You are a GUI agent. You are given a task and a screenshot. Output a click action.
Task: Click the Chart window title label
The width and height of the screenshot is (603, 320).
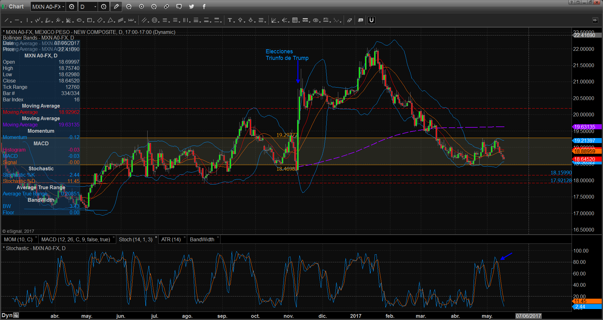[x=16, y=7]
